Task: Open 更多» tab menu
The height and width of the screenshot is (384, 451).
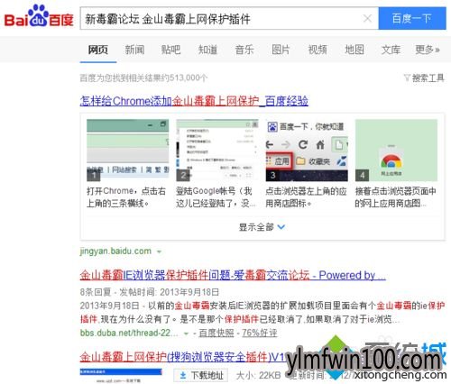Action: click(x=428, y=50)
